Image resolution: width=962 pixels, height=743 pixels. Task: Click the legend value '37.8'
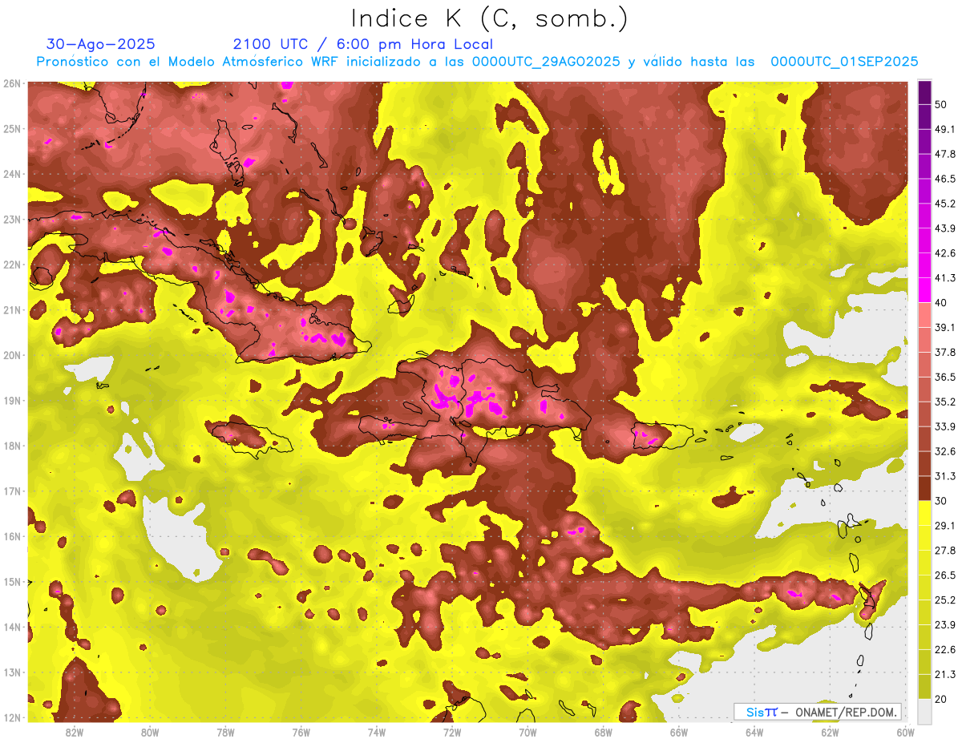tap(944, 353)
